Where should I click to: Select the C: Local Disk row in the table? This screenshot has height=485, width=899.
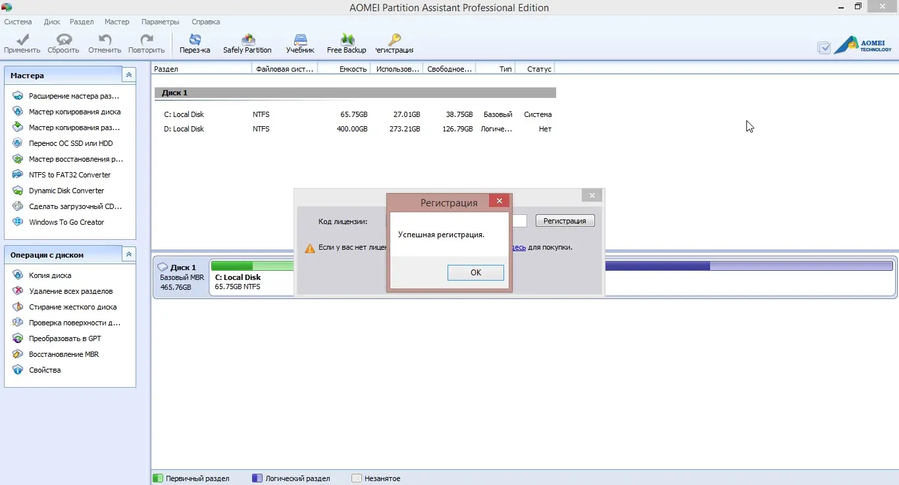[x=355, y=114]
